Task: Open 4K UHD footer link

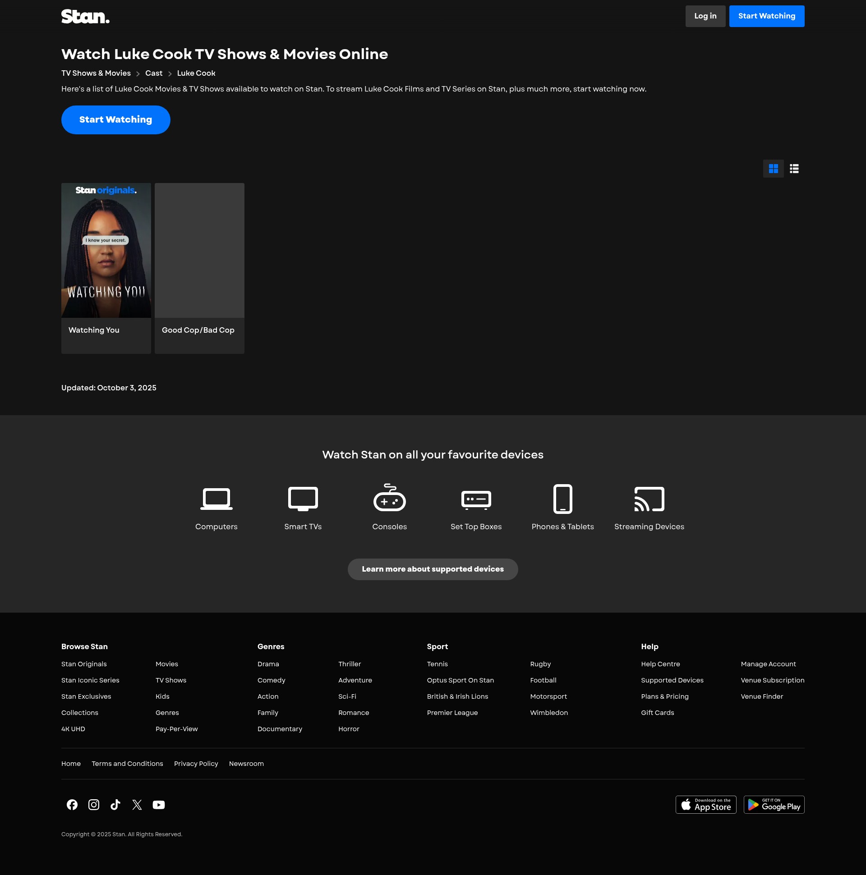Action: coord(73,729)
